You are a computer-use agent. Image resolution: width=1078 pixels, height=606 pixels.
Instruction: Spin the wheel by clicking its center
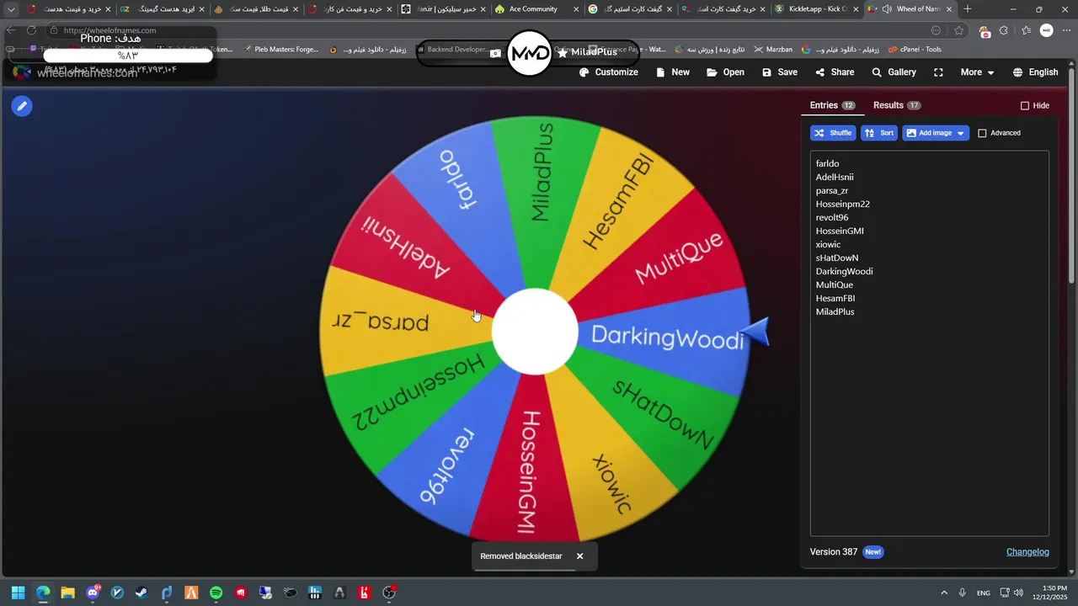tap(535, 331)
